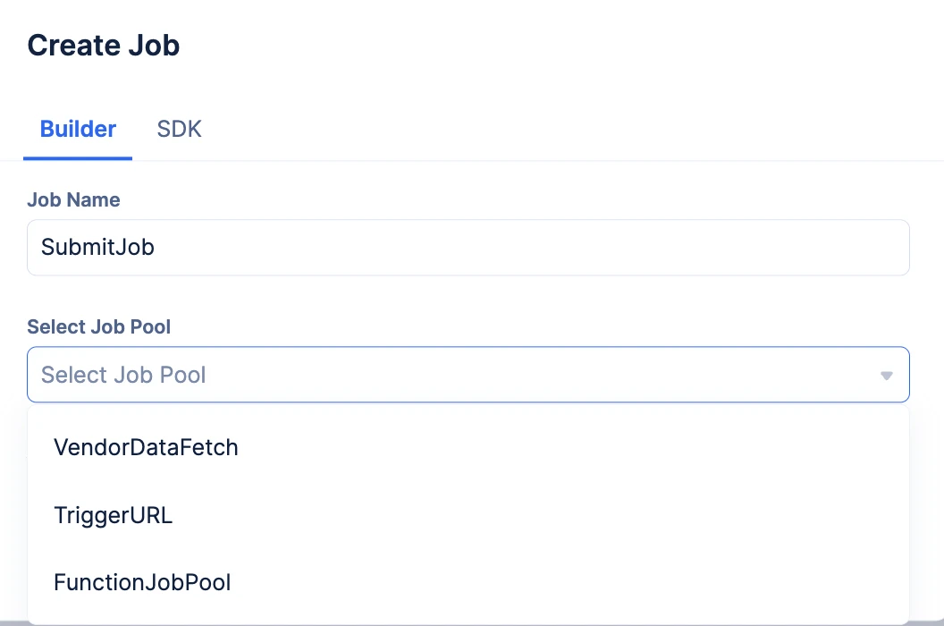Image resolution: width=944 pixels, height=626 pixels.
Task: Click the Create Job heading
Action: pyautogui.click(x=104, y=46)
